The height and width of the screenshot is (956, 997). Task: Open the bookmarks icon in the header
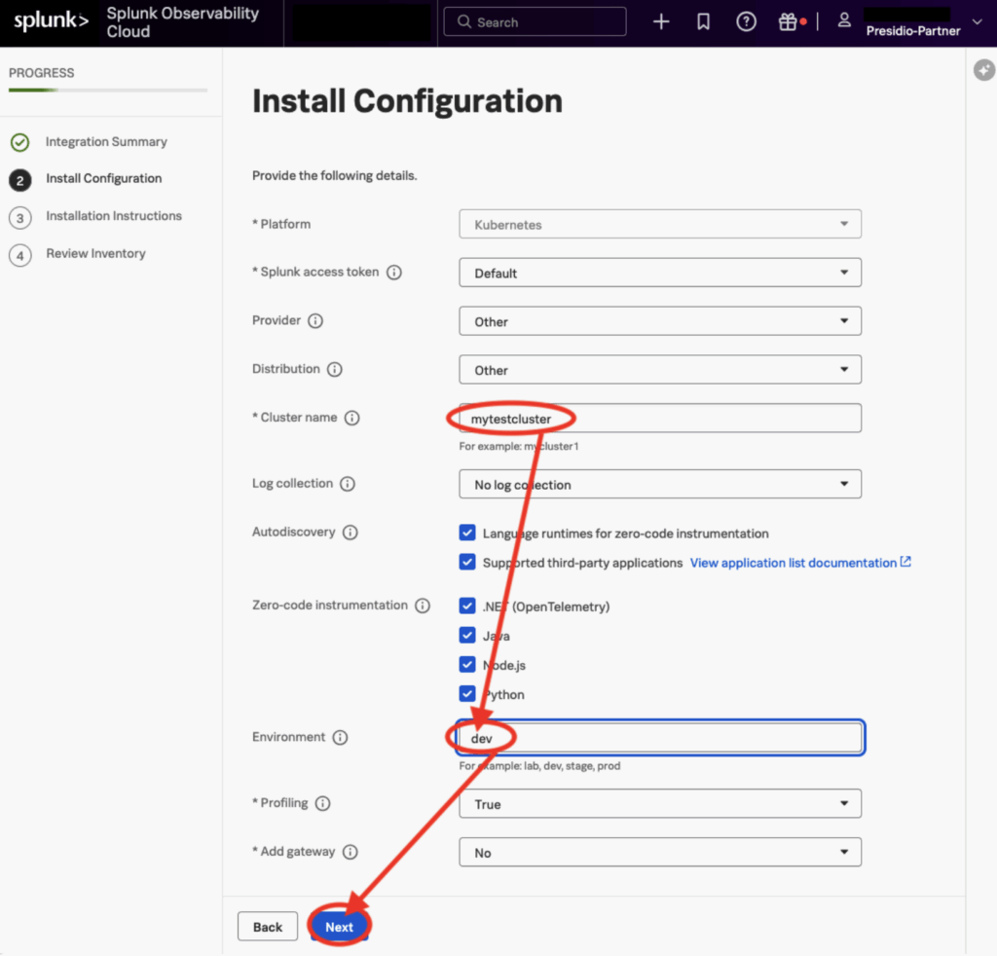[703, 20]
